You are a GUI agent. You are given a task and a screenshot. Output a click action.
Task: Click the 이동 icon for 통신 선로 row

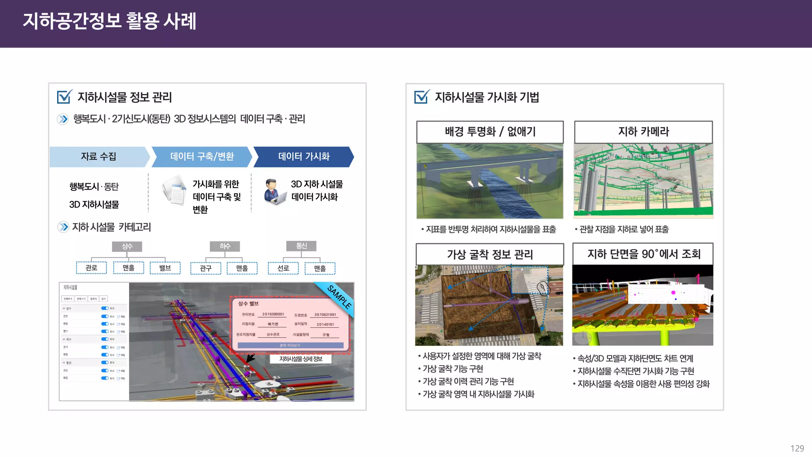[119, 371]
